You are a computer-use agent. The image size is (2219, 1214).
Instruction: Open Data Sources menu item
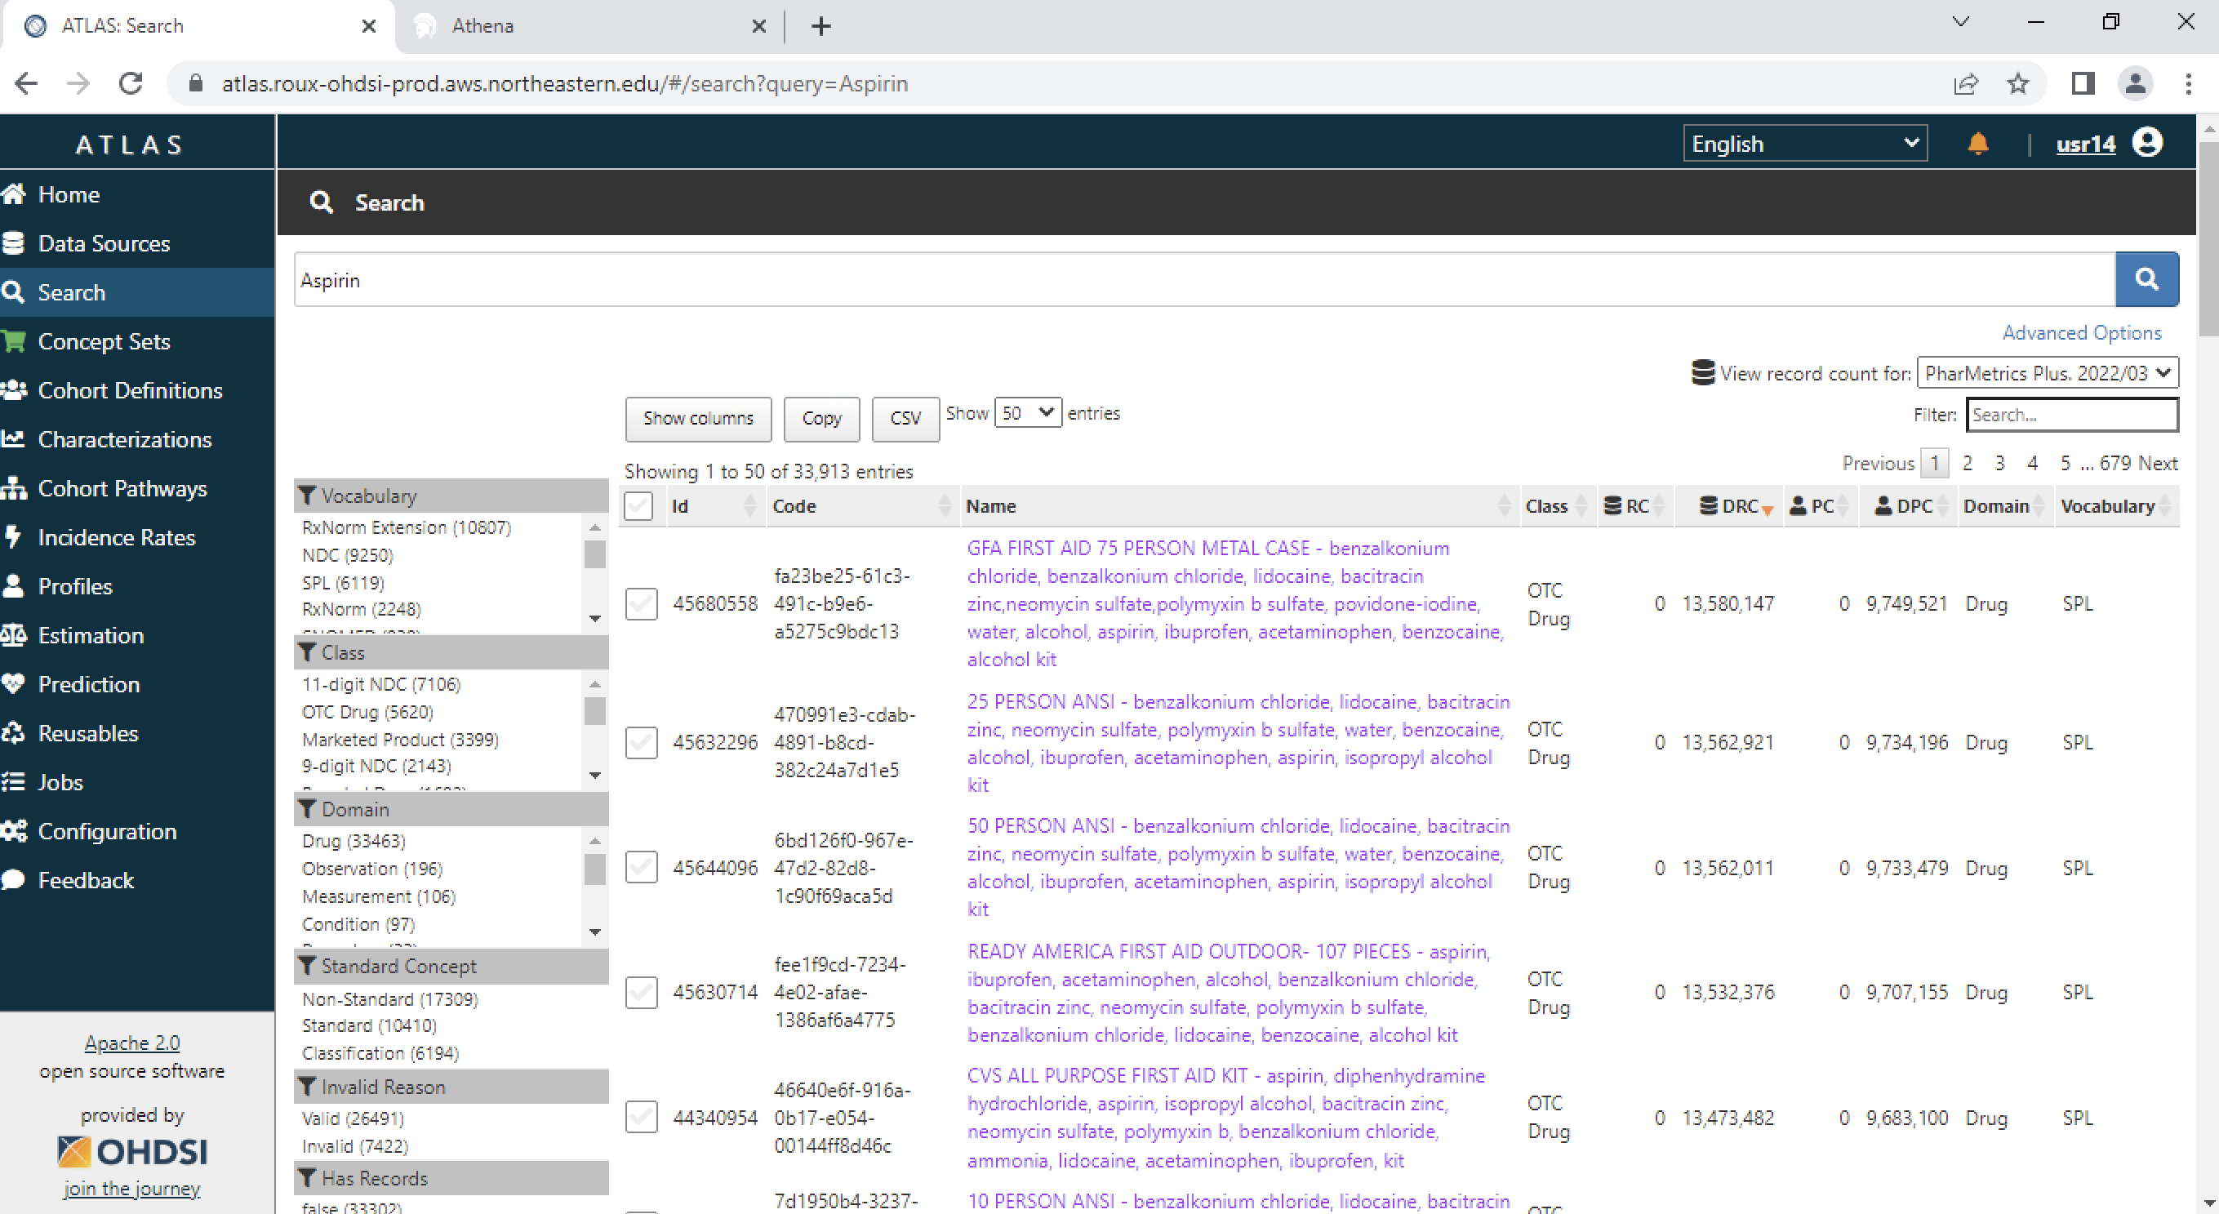pos(104,244)
